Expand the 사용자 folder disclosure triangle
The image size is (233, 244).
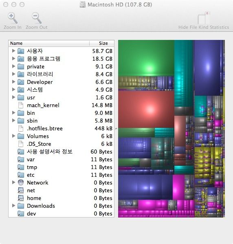(x=13, y=51)
